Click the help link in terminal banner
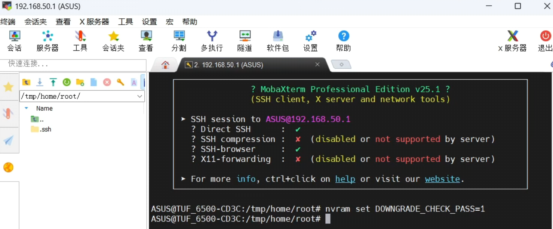Screen dimensions: 553x229 pyautogui.click(x=345, y=179)
